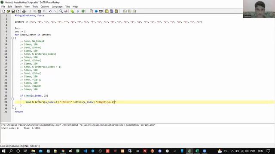Open FileZilla from the taskbar

(145, 151)
